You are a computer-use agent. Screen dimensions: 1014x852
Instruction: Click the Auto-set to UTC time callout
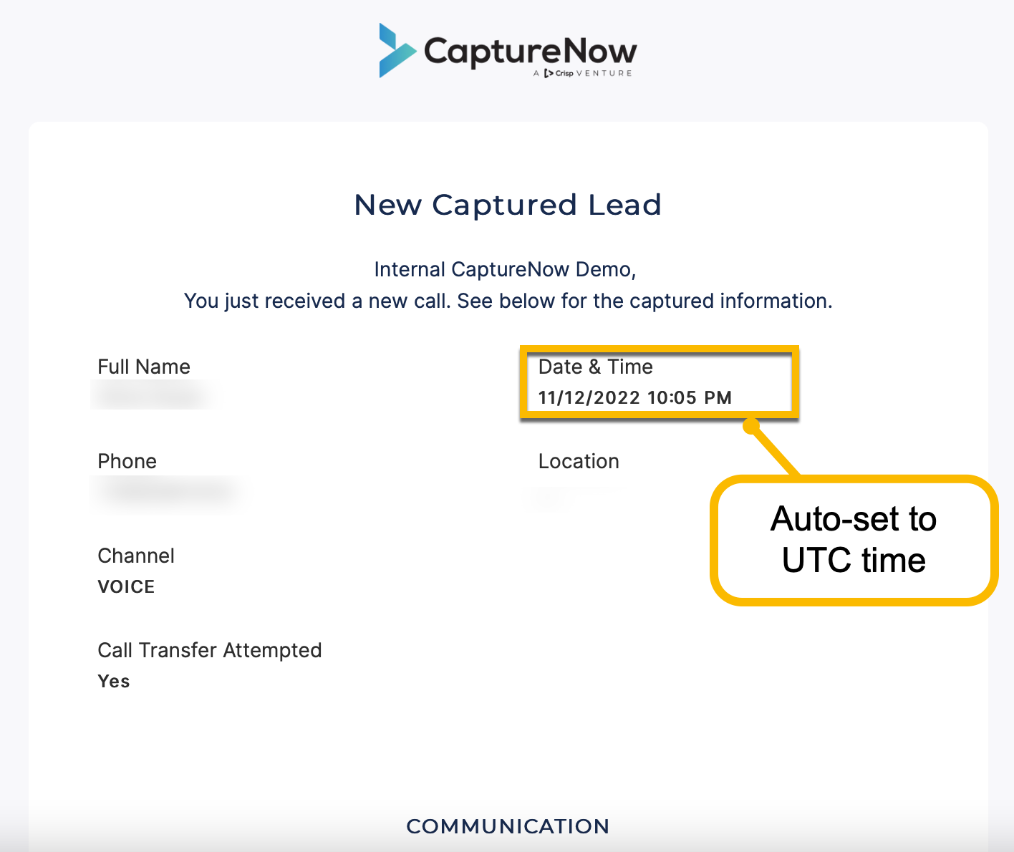(x=853, y=540)
